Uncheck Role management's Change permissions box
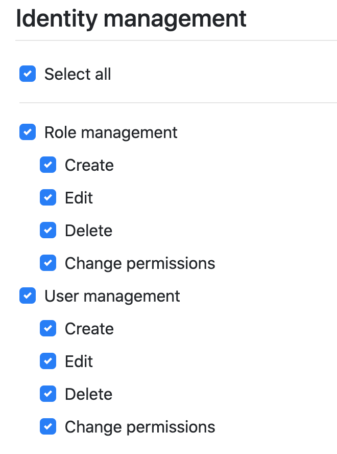Viewport: 337px width, 454px height. pos(48,263)
